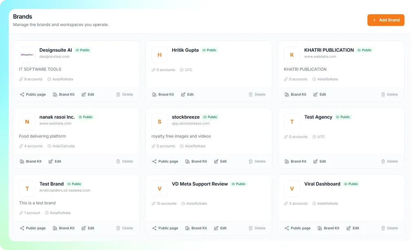Viewport: 418px width, 250px height.
Task: Open the app.stocksbreeze.com link
Action: tap(191, 123)
